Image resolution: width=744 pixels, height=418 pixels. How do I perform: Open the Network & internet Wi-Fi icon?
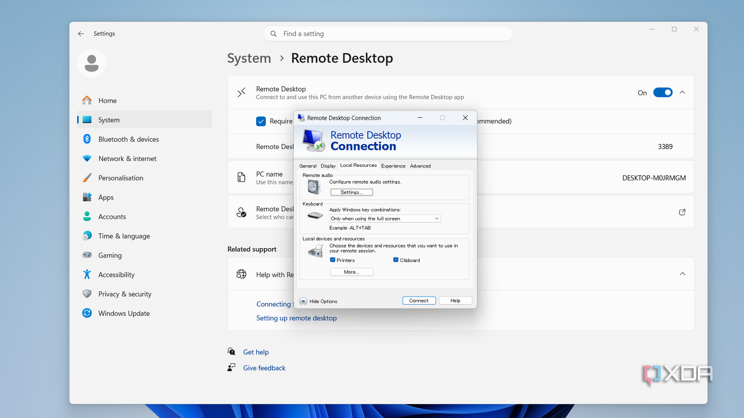coord(87,158)
